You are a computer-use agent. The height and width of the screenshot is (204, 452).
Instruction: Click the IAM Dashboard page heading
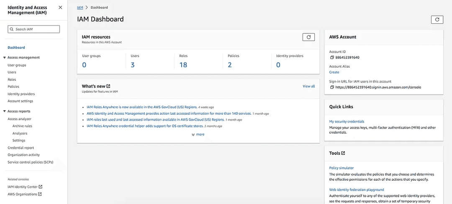pyautogui.click(x=100, y=19)
